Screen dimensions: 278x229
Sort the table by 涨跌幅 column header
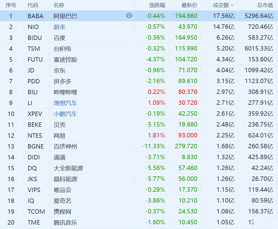tap(157, 5)
